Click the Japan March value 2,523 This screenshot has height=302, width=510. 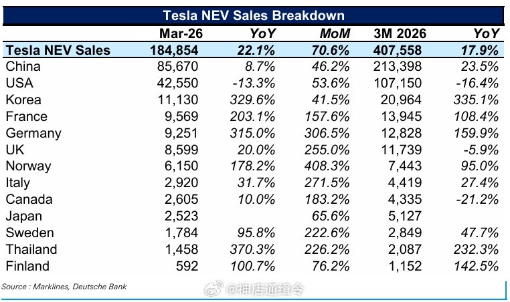click(x=181, y=216)
